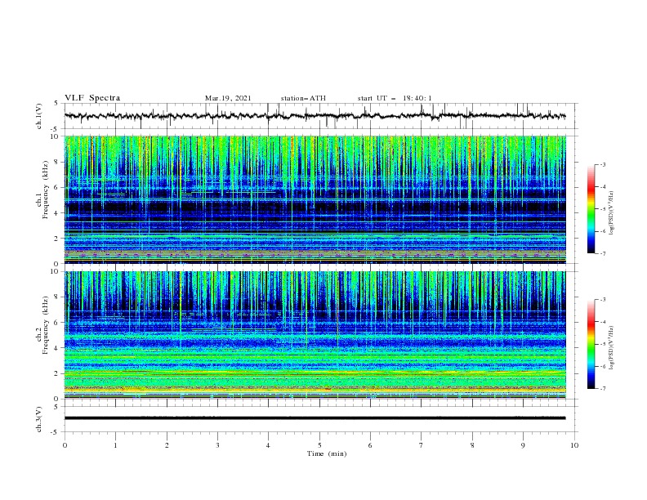Click the ch.3 flat voltage trace
The width and height of the screenshot is (647, 500).
pyautogui.click(x=315, y=418)
